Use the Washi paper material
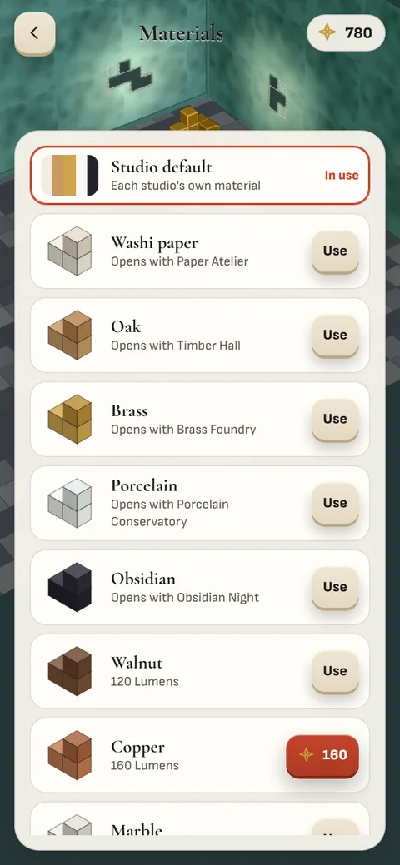Screen dimensions: 400x865 335,251
